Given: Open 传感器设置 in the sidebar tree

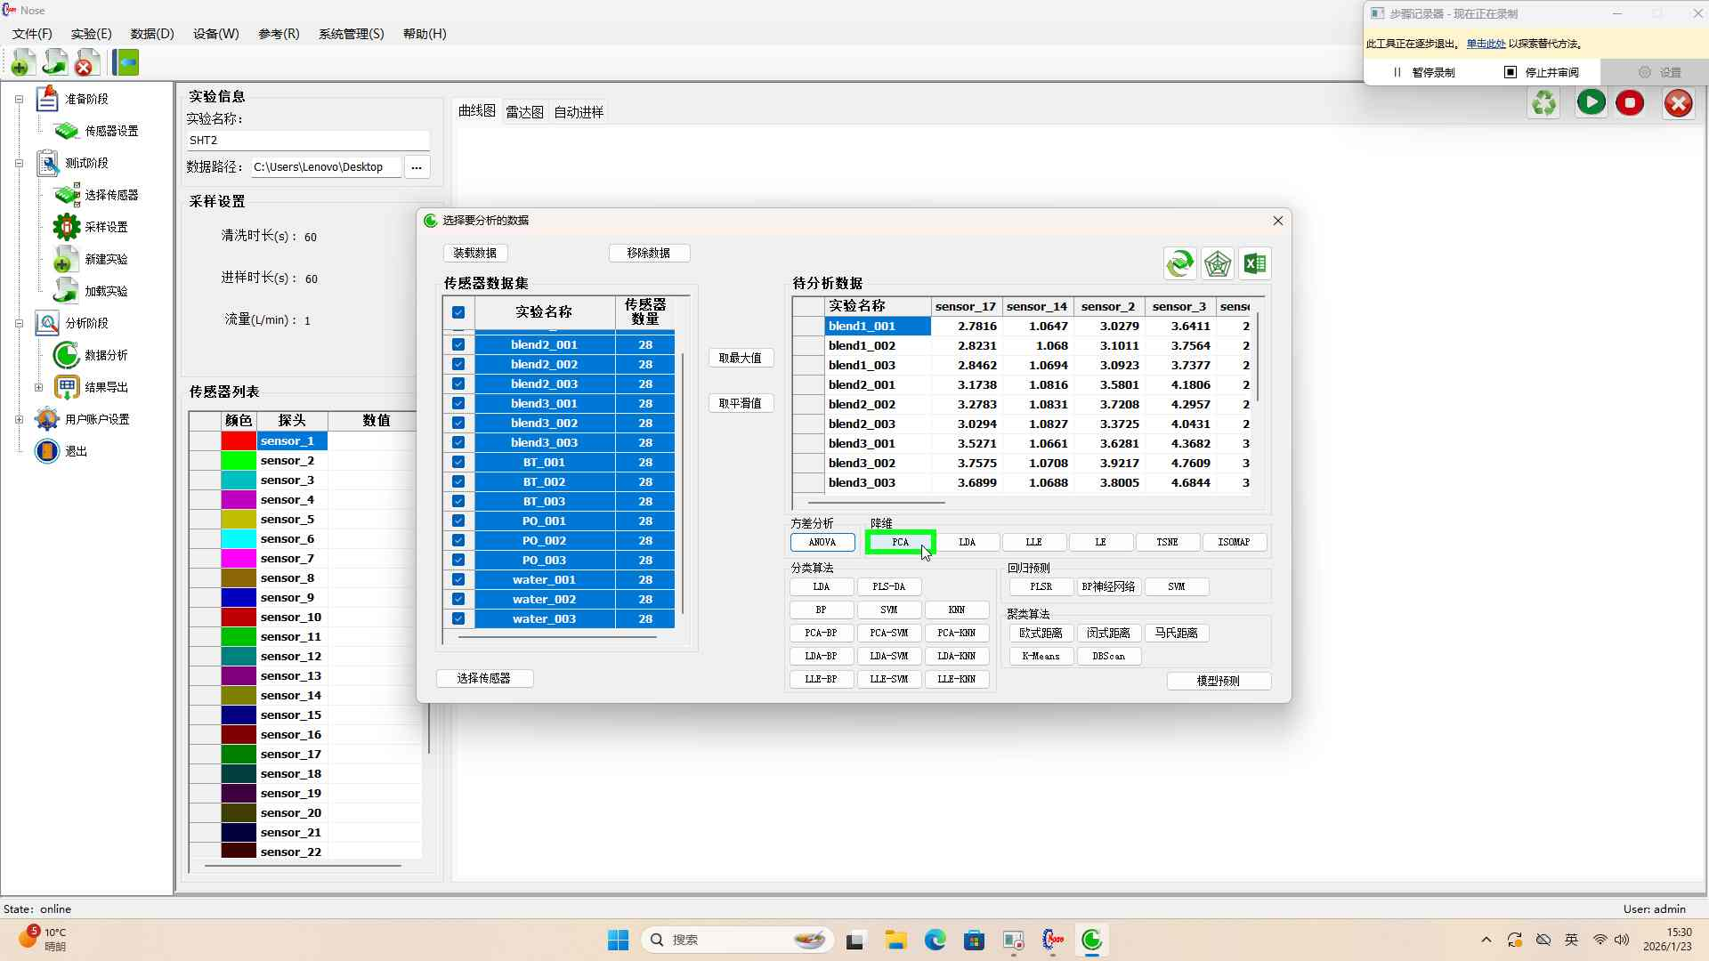Looking at the screenshot, I should click(111, 131).
